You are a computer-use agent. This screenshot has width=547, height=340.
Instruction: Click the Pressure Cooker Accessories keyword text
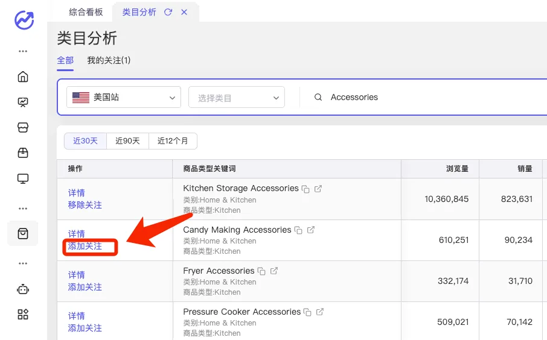tap(242, 312)
